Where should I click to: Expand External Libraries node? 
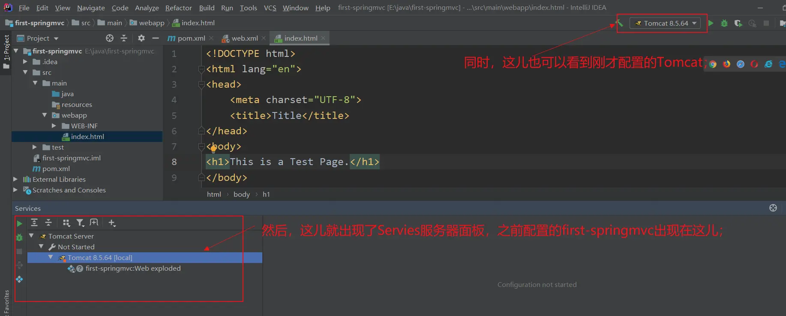click(x=16, y=179)
